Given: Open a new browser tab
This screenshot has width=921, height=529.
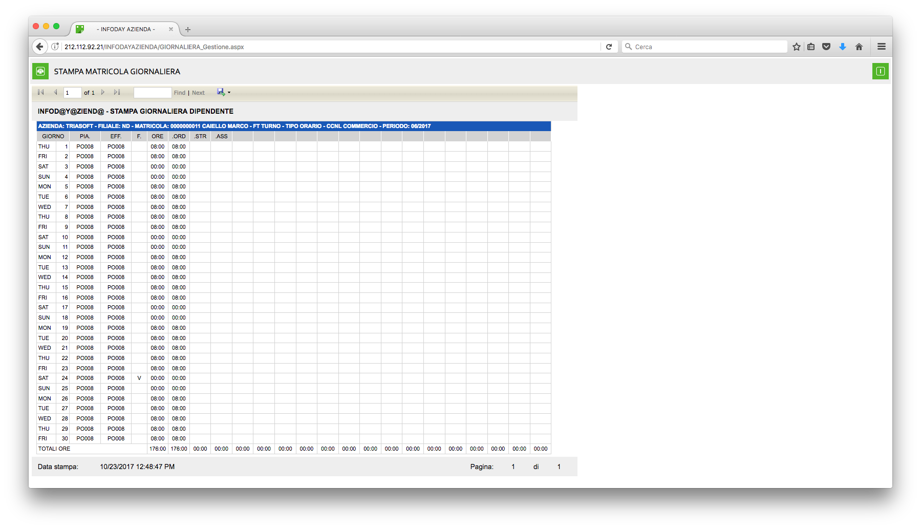Looking at the screenshot, I should [x=188, y=30].
